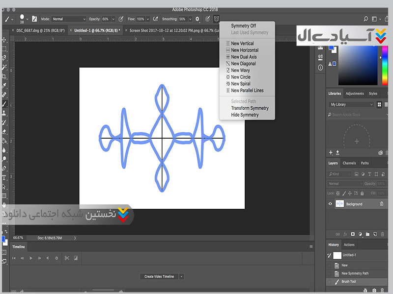
Task: Click the delete layer trash icon
Action: [x=384, y=234]
